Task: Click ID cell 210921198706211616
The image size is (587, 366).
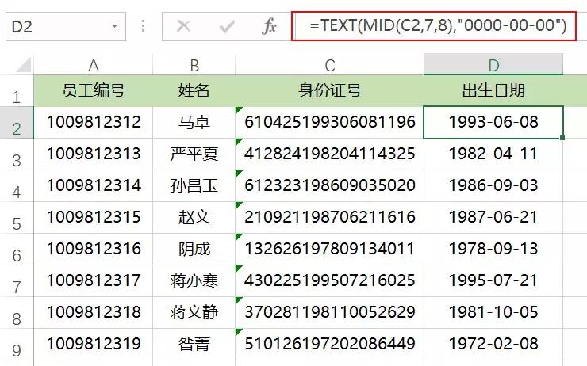Action: [329, 218]
